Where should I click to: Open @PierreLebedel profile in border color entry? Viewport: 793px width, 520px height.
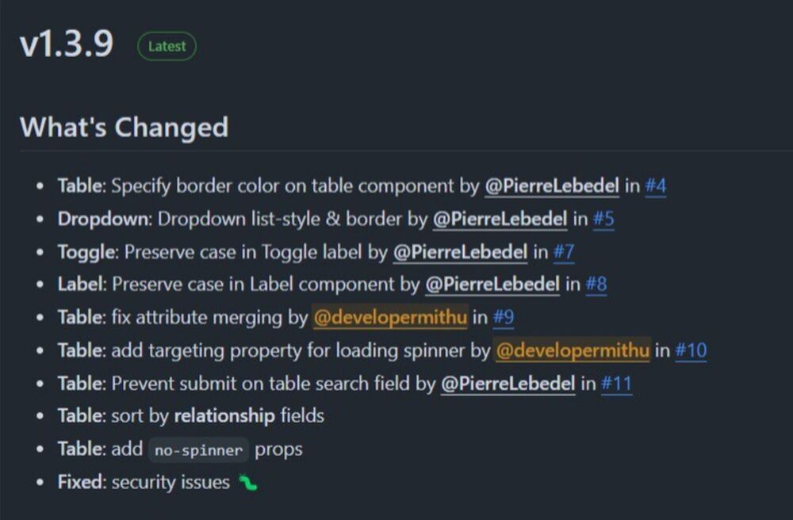552,186
